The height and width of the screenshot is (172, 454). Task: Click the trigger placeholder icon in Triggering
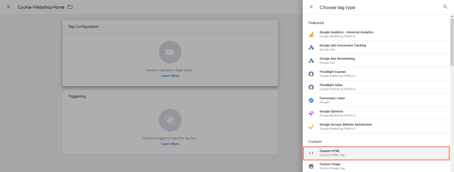(x=170, y=120)
